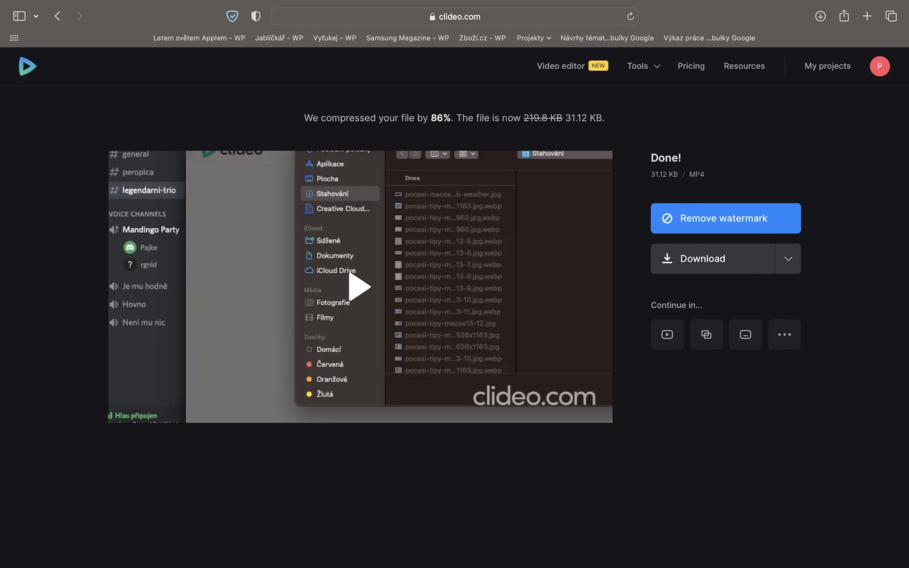Viewport: 909px width, 568px height.
Task: Open a new tab with plus icon
Action: tap(867, 16)
